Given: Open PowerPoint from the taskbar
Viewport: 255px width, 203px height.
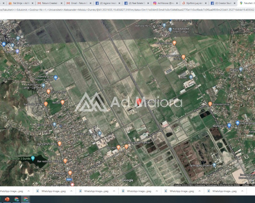Looking at the screenshot, I should (x=7, y=199).
